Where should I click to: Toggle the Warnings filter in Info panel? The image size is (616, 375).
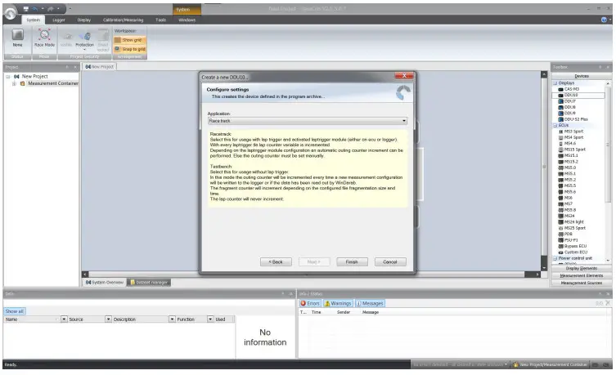point(338,304)
